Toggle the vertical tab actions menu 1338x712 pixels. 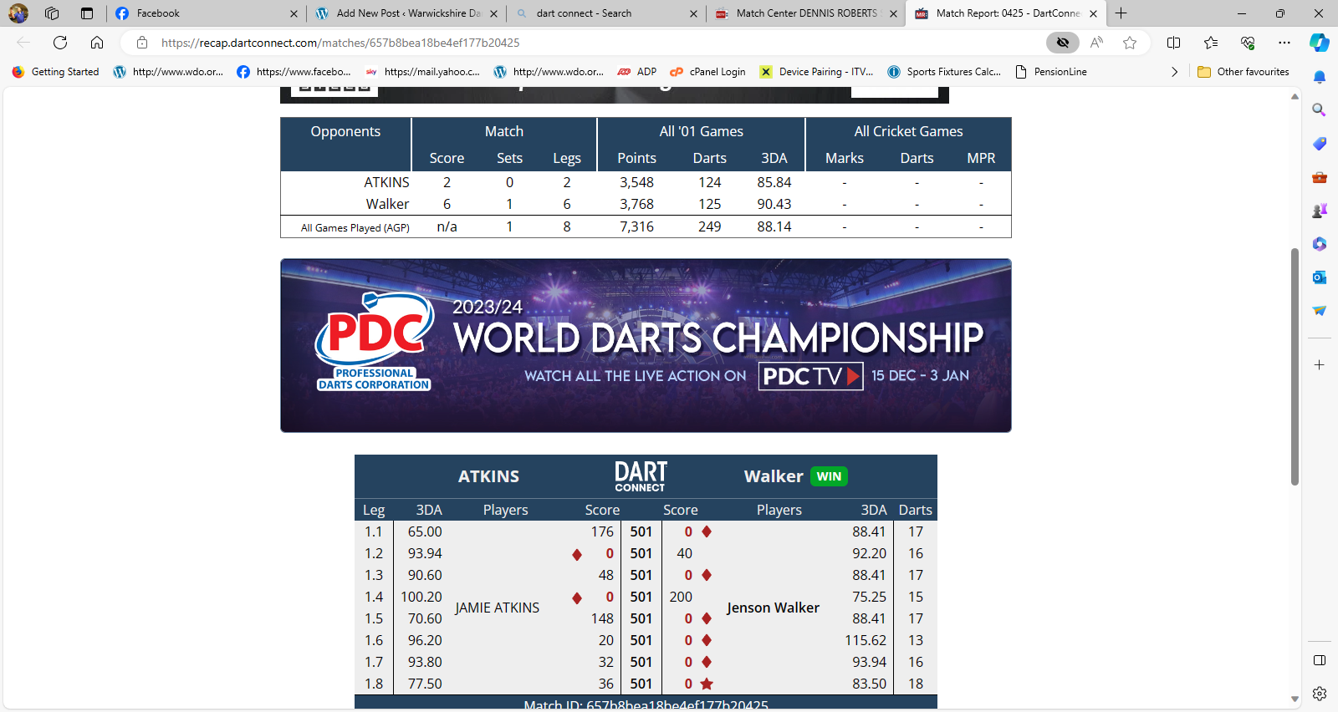point(87,13)
